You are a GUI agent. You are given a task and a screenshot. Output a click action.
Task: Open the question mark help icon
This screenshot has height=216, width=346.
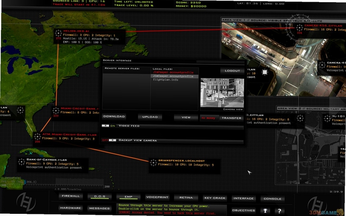[279, 211]
